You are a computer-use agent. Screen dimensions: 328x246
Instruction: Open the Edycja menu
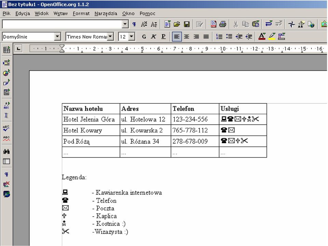click(23, 13)
